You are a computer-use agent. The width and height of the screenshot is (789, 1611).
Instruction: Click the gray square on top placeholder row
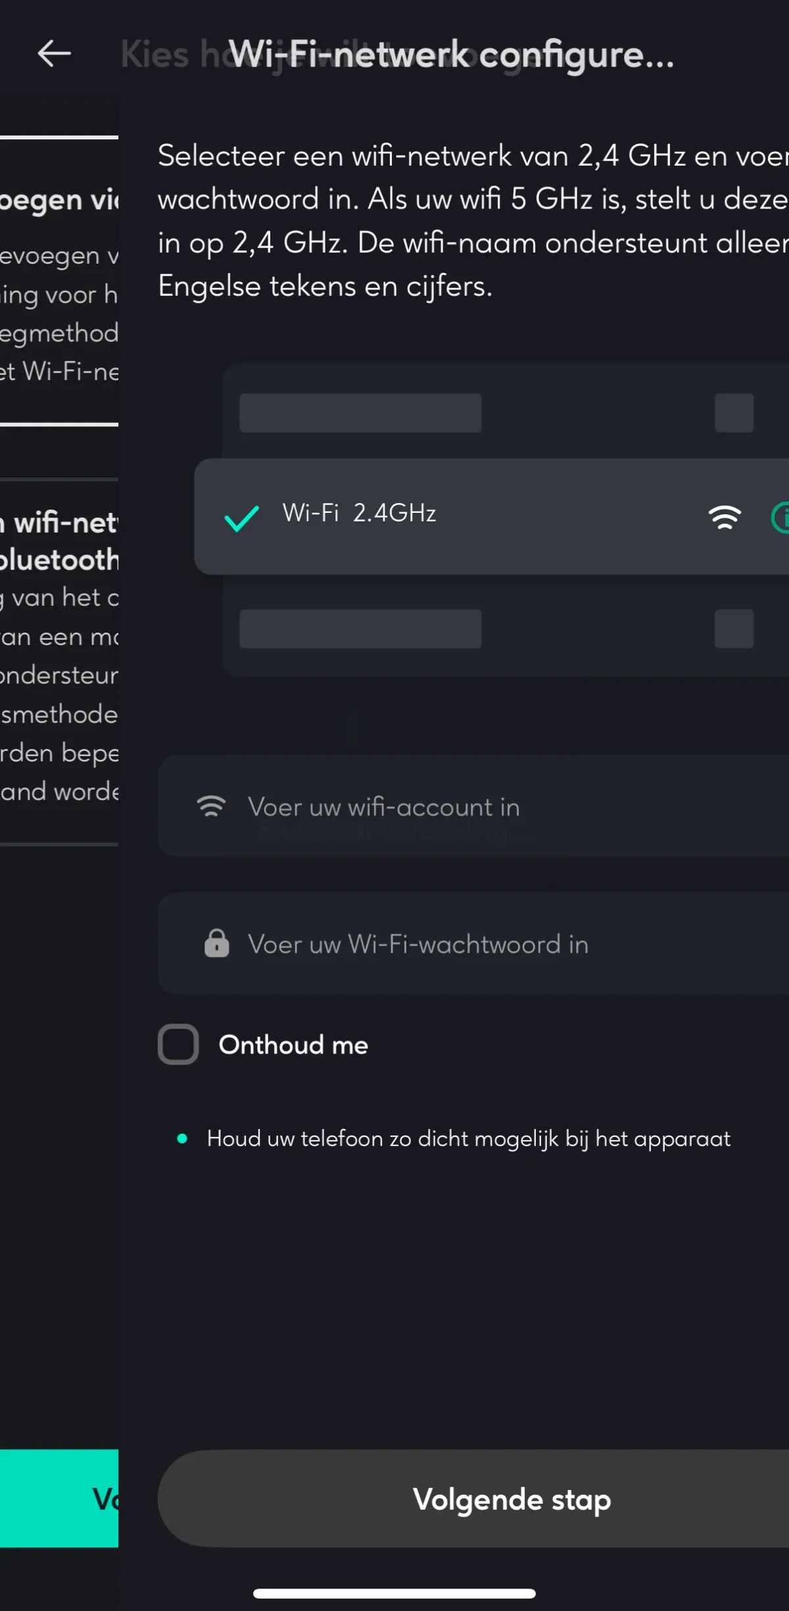[734, 413]
